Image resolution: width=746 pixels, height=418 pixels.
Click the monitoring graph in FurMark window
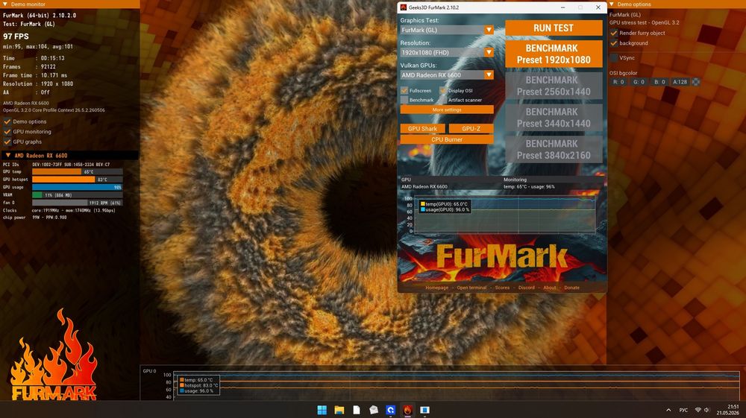504,215
